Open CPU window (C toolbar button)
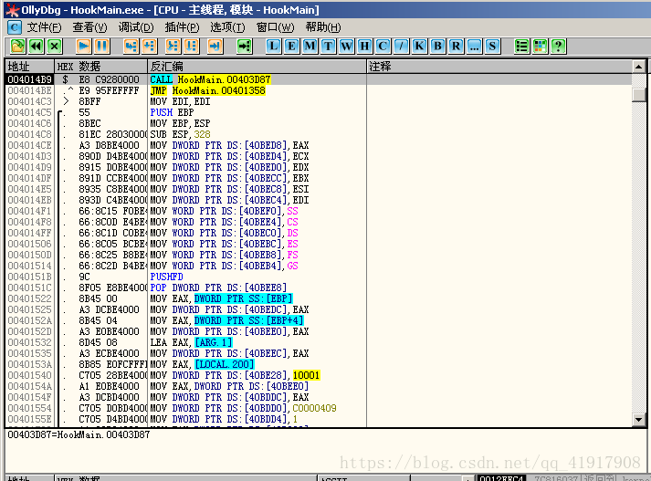Image resolution: width=651 pixels, height=481 pixels. [383, 46]
